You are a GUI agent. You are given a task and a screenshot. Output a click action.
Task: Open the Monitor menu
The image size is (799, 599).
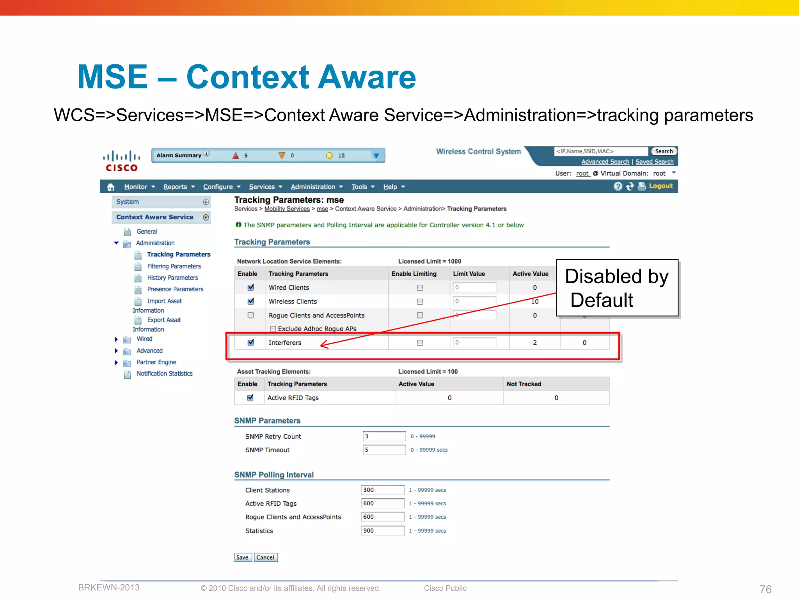click(140, 187)
